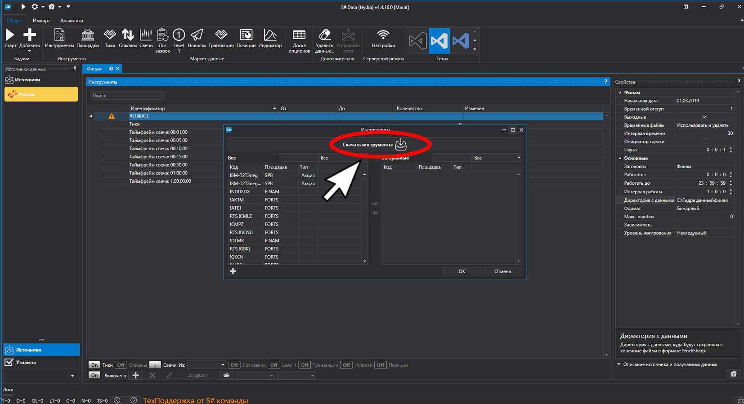Toggle the Стаканы Off switch
Image resolution: width=744 pixels, height=404 pixels.
[121, 365]
